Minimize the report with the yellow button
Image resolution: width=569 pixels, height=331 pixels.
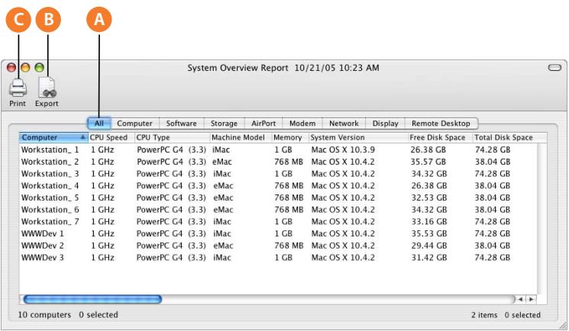point(25,67)
